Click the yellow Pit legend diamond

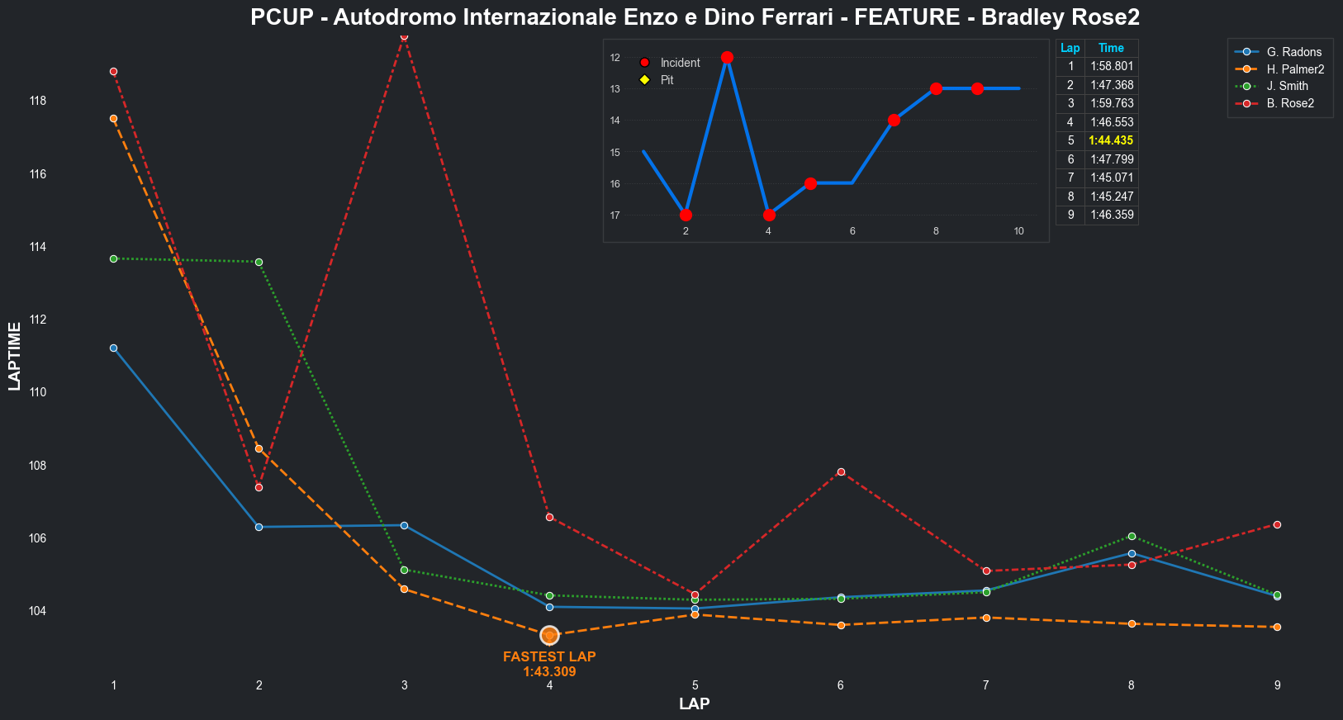click(644, 80)
